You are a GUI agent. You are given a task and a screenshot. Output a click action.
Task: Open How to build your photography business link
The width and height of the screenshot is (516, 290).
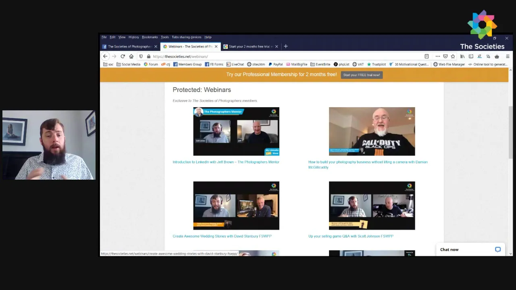click(x=368, y=164)
